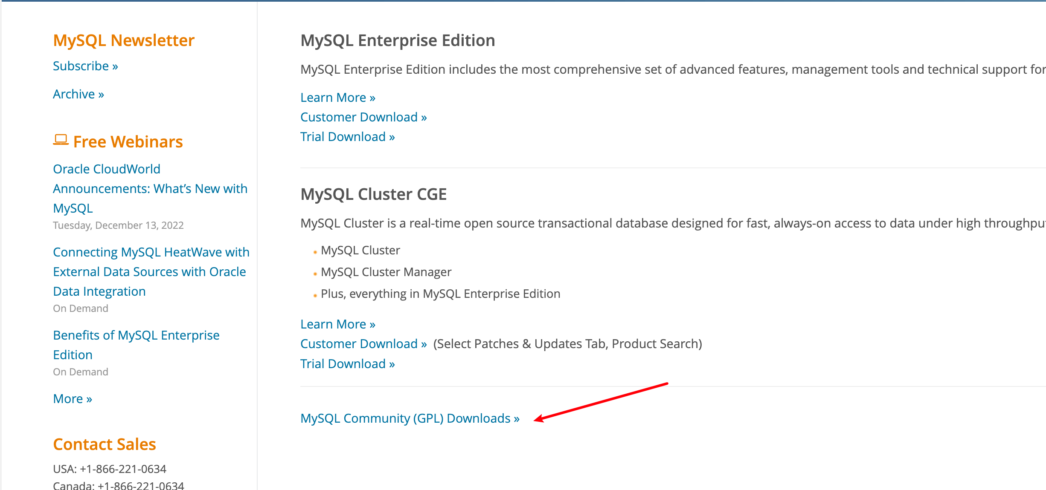Screen dimensions: 1046x490
Task: Click Trial Download under MySQL Enterprise Edition
Action: [348, 137]
